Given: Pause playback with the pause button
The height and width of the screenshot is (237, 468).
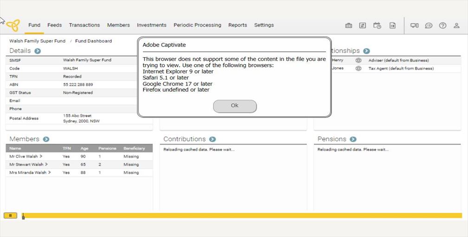Looking at the screenshot, I should click(x=10, y=216).
